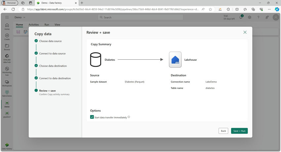This screenshot has height=152, width=281.
Task: Click the Search input field
Action: click(140, 17)
